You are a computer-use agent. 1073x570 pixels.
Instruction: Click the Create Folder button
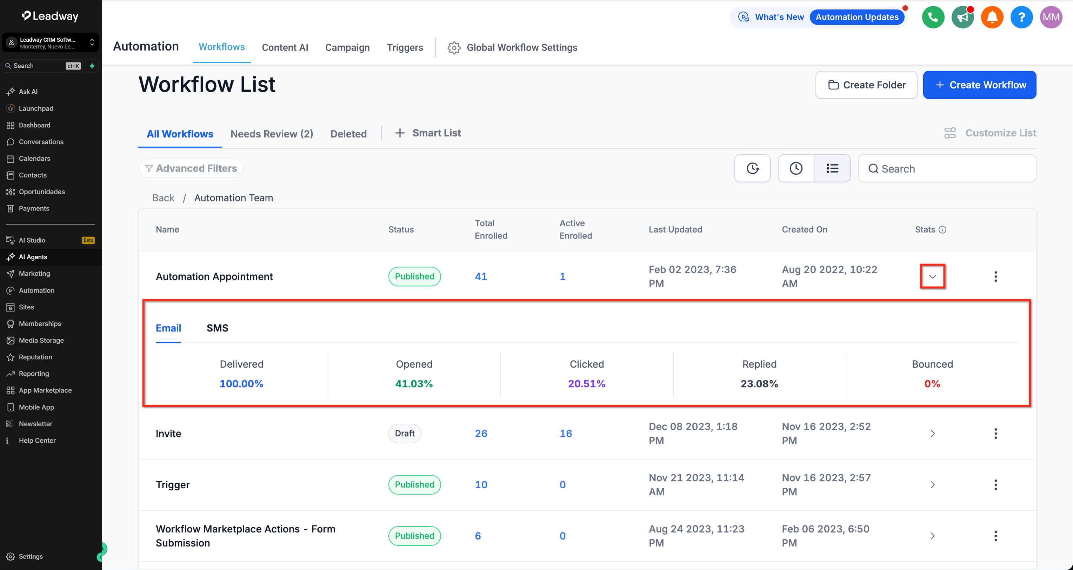(866, 85)
